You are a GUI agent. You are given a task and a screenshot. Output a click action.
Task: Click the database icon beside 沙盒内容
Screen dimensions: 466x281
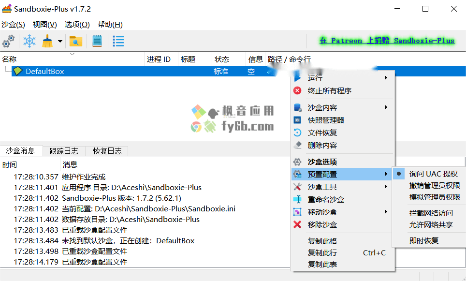297,108
